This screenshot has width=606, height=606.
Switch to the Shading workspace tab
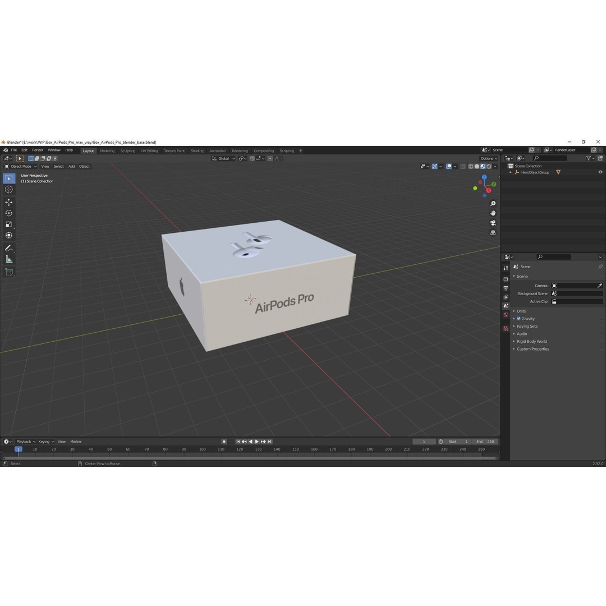click(x=197, y=151)
